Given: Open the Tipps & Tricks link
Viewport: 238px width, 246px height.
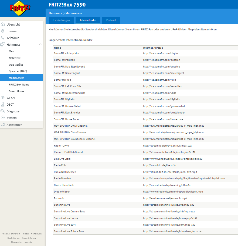Looking at the screenshot, I should [29, 238].
